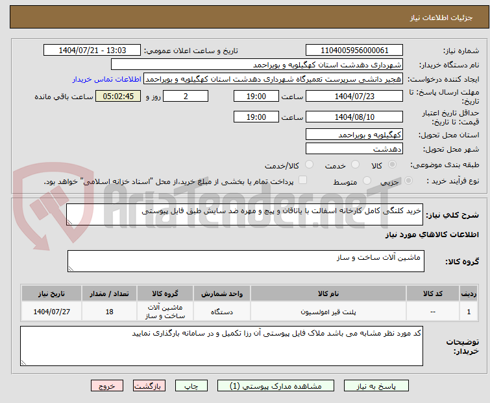Select the خدمت radio button

(355, 165)
